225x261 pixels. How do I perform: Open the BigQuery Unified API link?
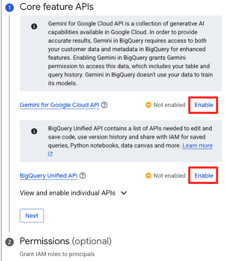[x=49, y=176]
